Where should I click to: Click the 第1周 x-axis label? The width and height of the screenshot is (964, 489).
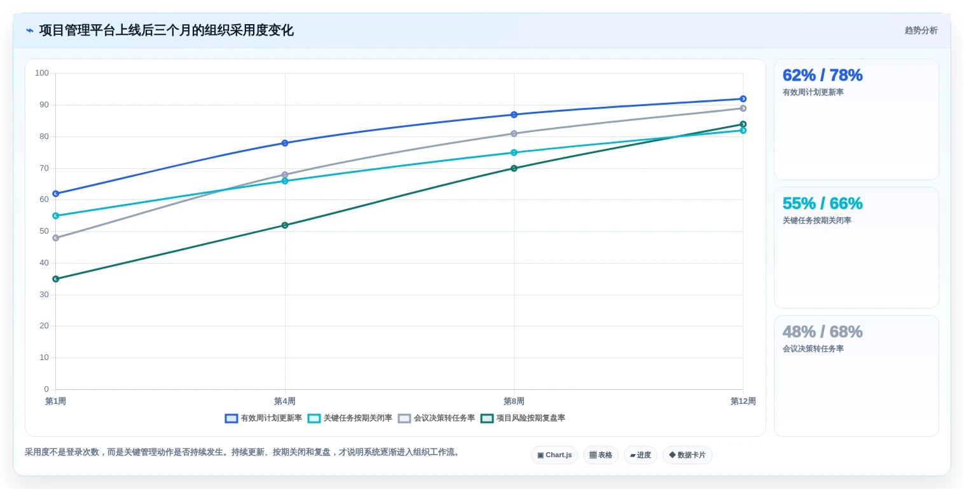[55, 401]
